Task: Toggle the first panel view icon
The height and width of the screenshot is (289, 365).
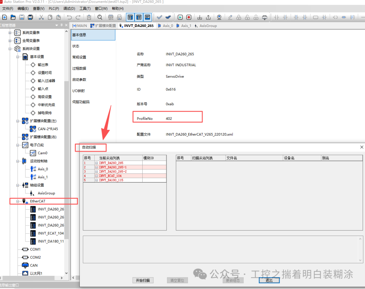Action: [x=130, y=17]
